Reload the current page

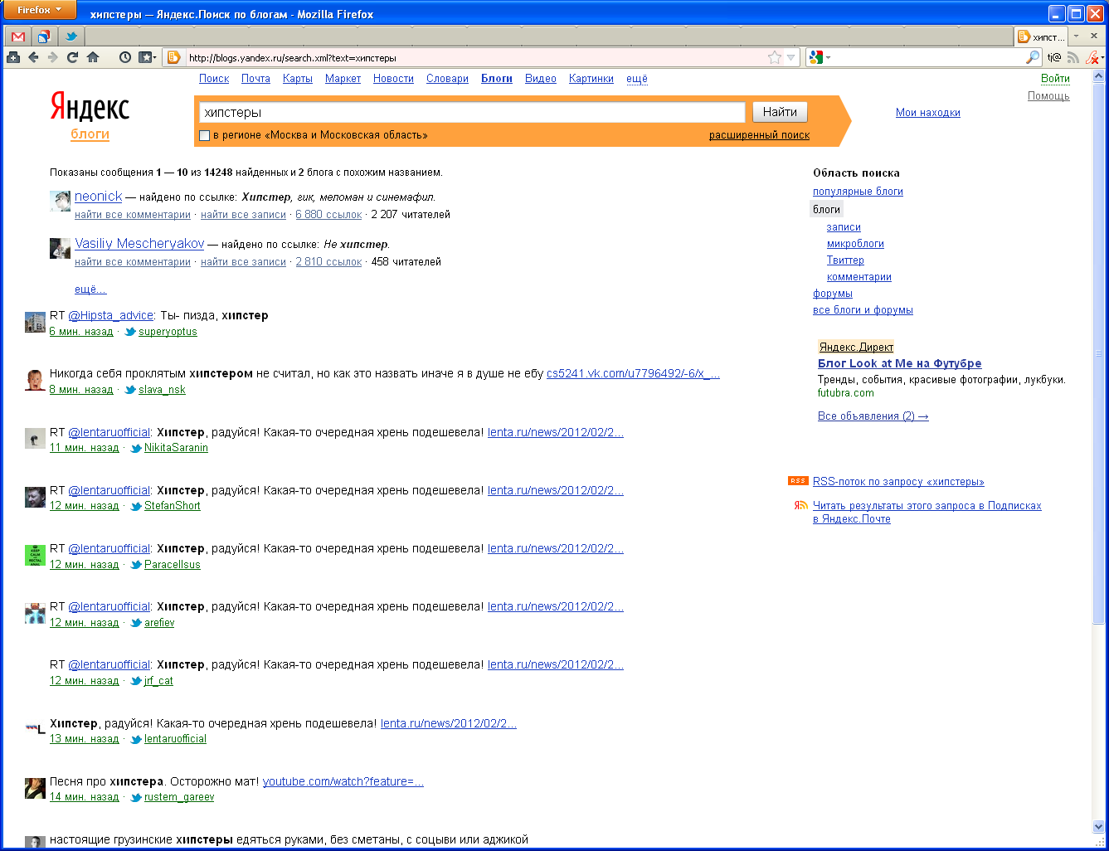click(x=72, y=57)
